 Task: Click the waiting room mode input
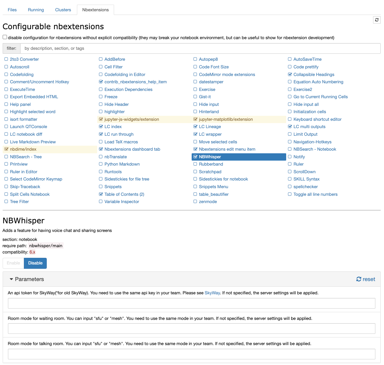pos(192,328)
